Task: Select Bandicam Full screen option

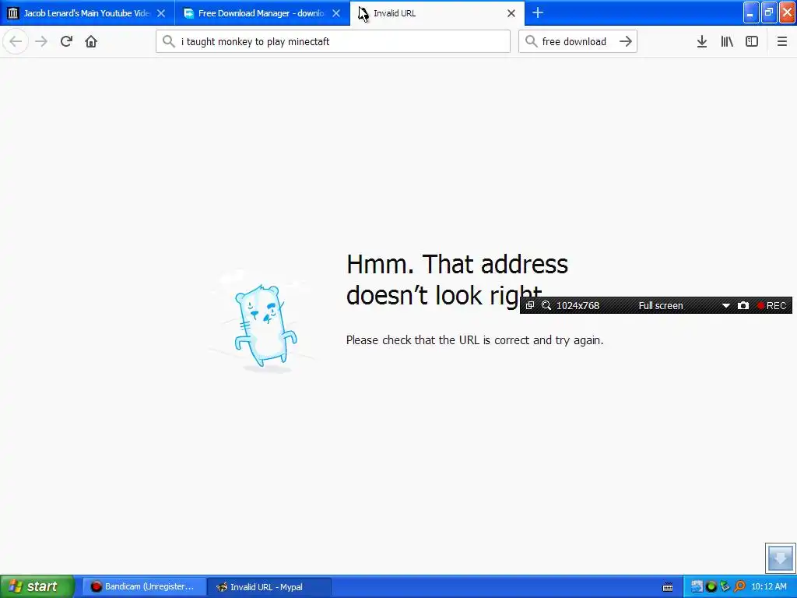Action: (x=661, y=305)
